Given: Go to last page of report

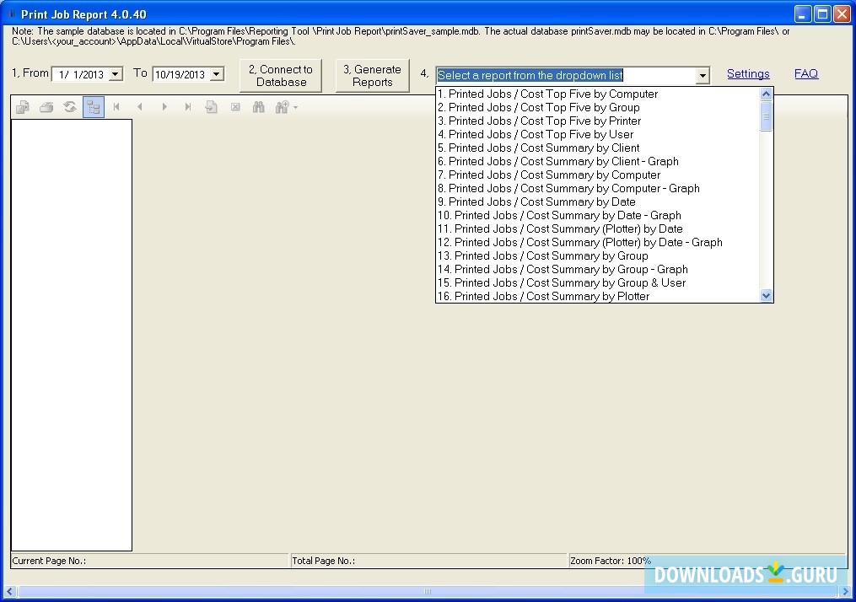Looking at the screenshot, I should [188, 107].
